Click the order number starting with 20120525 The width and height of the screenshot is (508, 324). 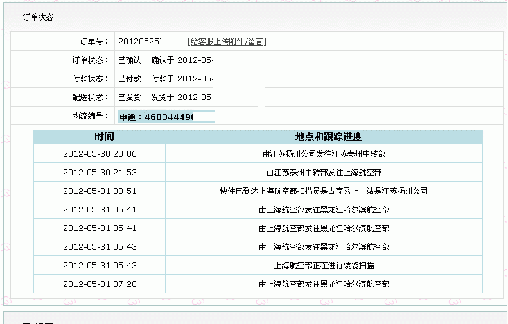click(x=139, y=42)
